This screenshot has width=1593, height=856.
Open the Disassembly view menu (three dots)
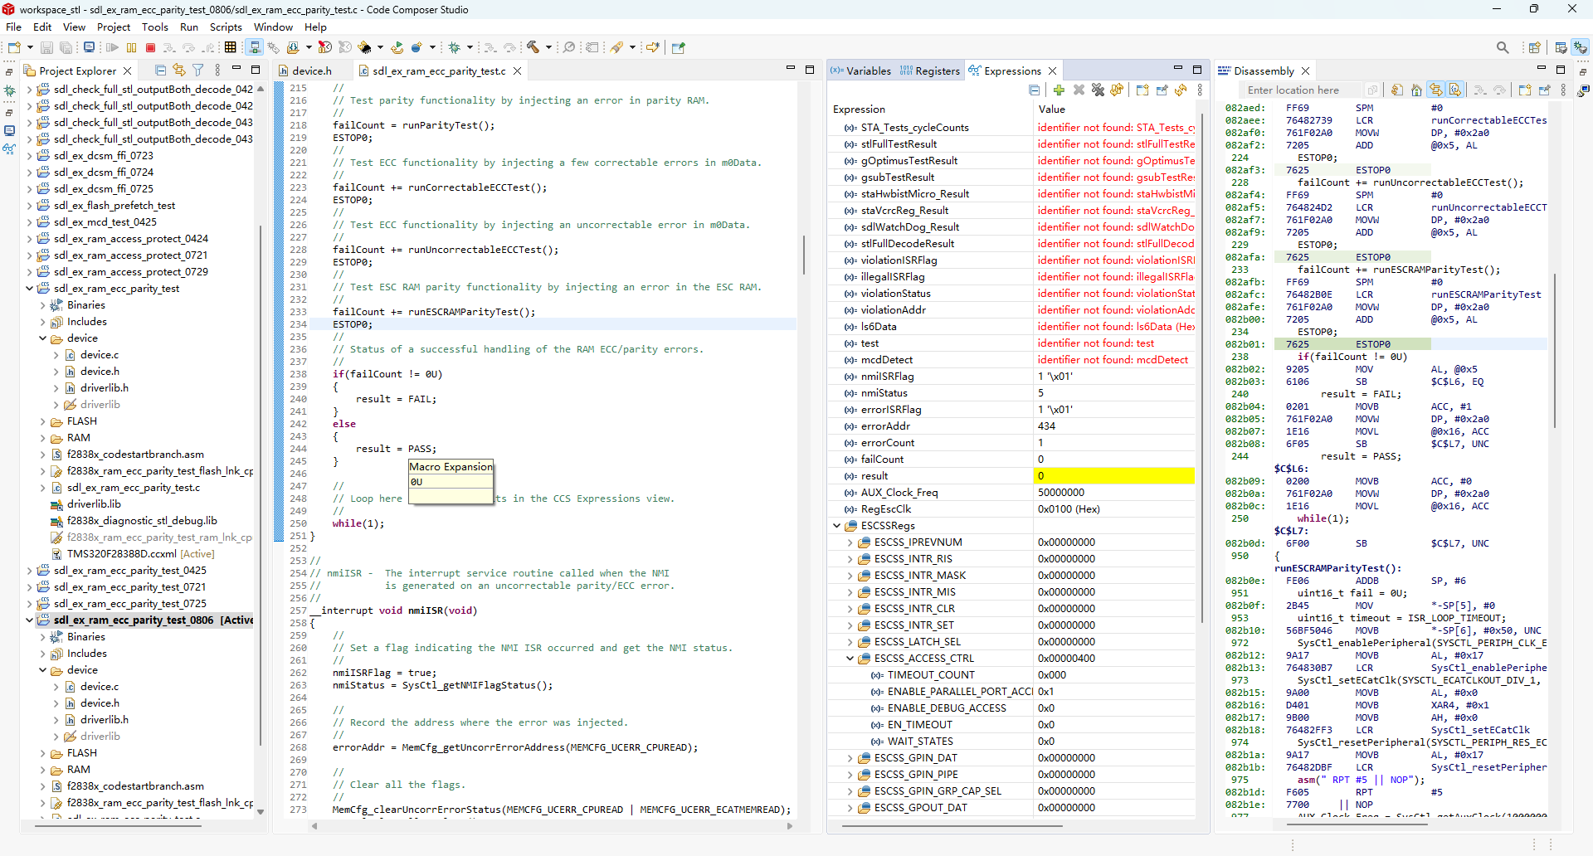(x=1563, y=90)
